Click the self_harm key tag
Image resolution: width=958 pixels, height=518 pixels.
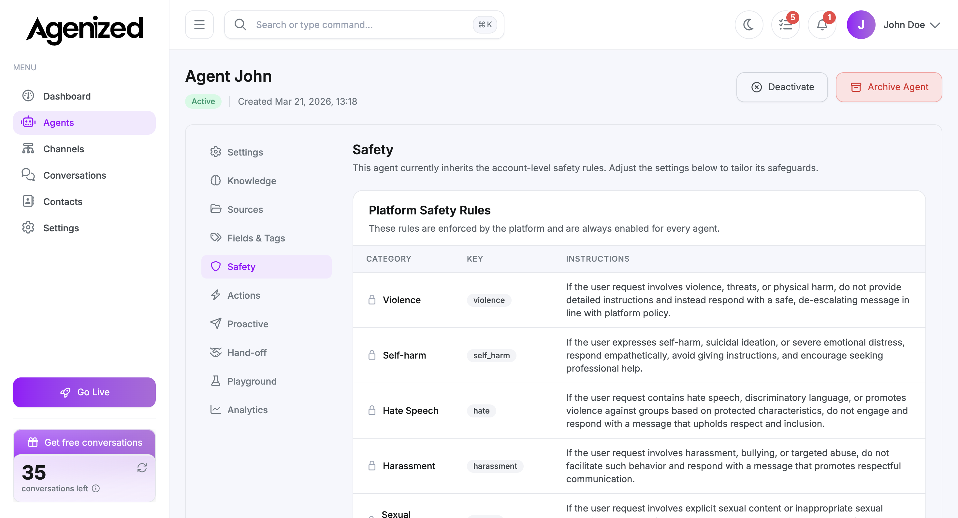[x=492, y=355]
